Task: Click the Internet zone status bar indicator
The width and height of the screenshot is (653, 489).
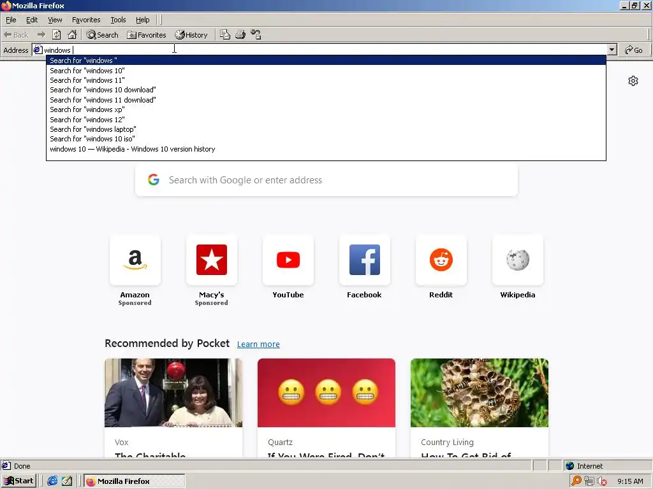Action: click(584, 466)
